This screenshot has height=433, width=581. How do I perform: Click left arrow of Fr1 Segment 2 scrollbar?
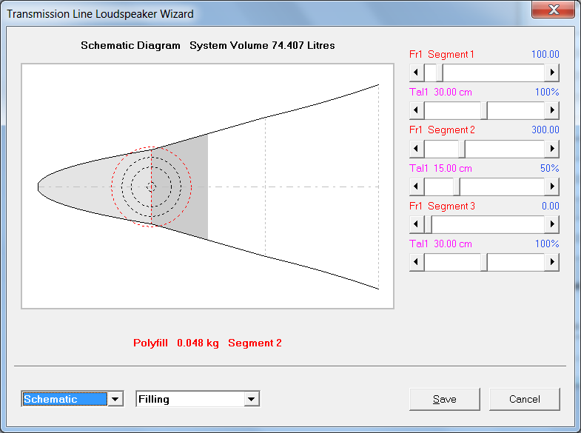click(x=417, y=148)
